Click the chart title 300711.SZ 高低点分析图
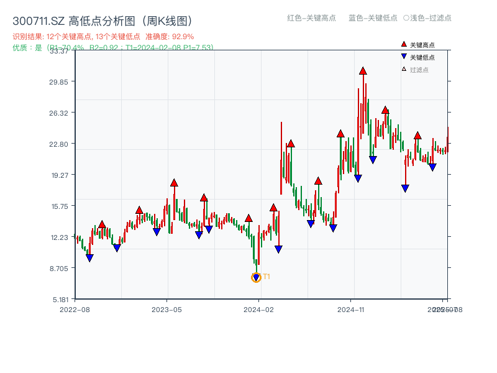Viewport: 497px width, 373px height. (103, 21)
